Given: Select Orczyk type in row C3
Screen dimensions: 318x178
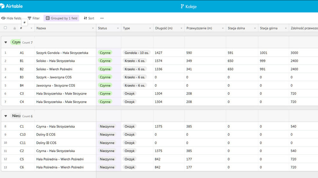Looking at the screenshot, I should pos(130,93).
